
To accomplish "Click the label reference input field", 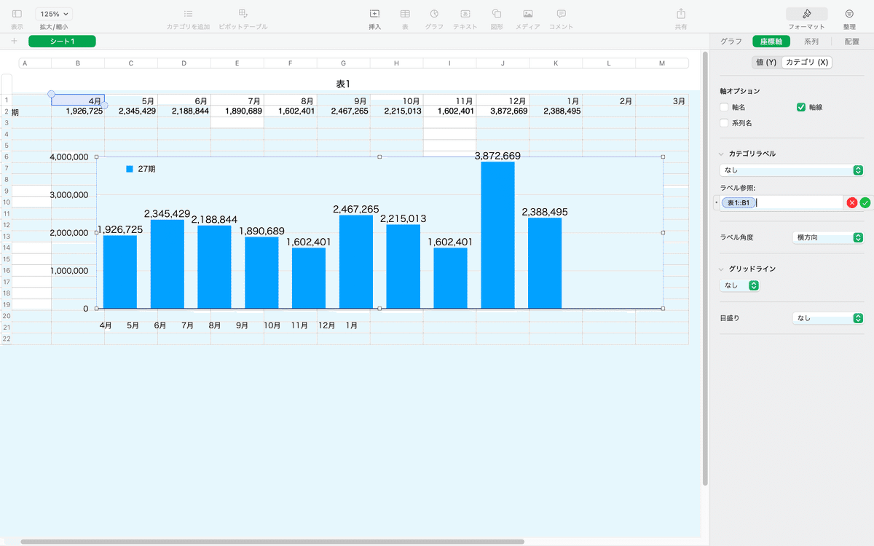I will pyautogui.click(x=781, y=203).
